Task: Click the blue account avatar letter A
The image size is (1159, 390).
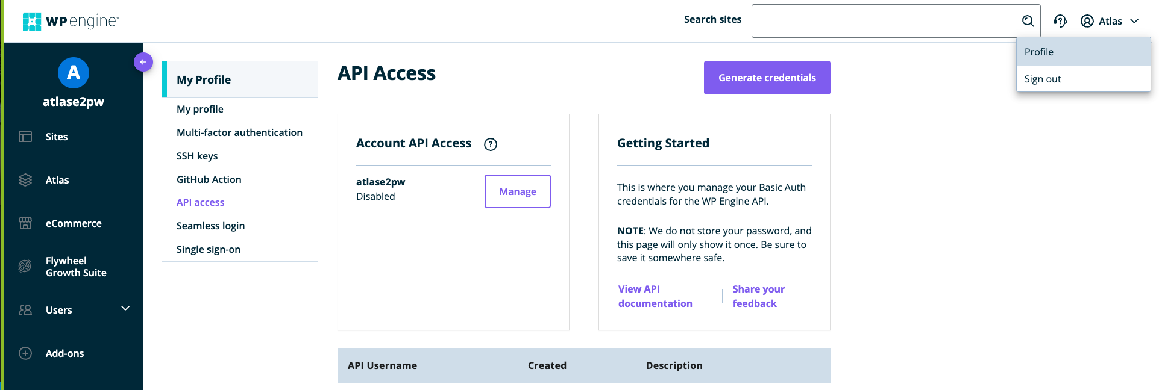Action: point(74,73)
